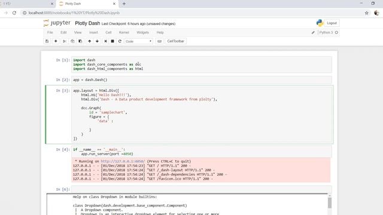Open the Help menu

pos(160,32)
